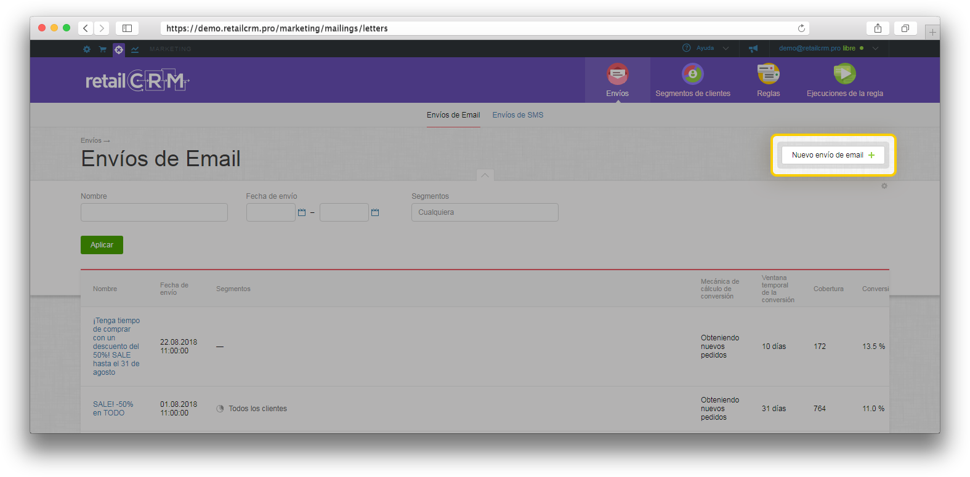Switch to the Envíos de Email tab
The image size is (970, 477).
coord(453,115)
